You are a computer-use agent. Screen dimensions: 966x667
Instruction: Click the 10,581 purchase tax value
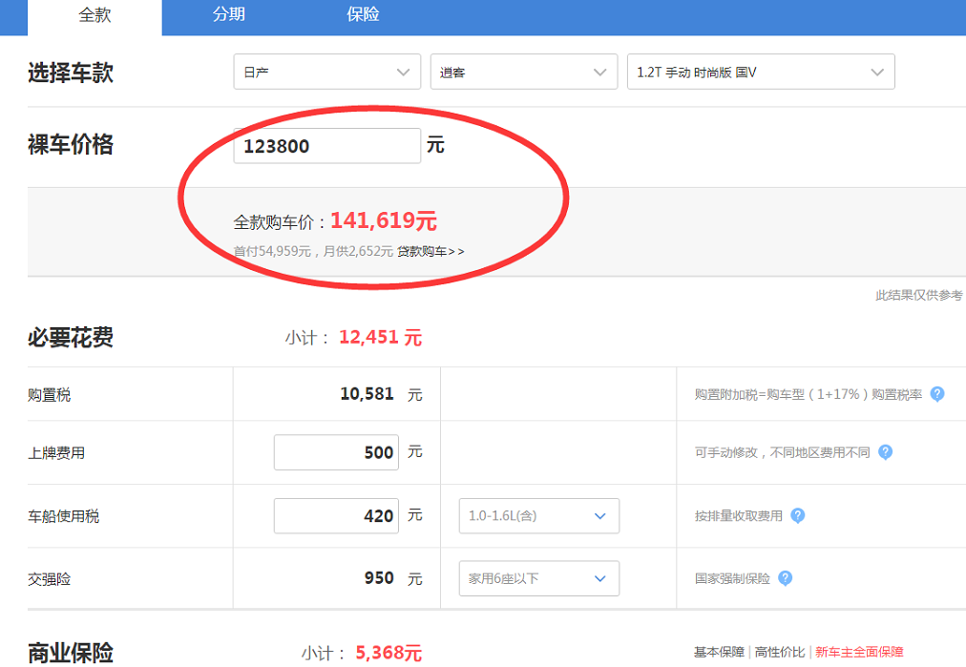367,394
